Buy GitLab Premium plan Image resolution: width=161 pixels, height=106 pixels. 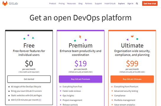80,79
